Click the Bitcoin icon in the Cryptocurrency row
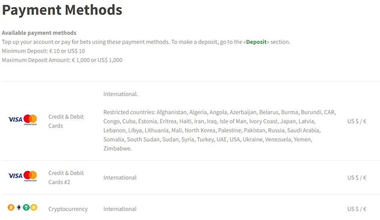380x220 pixels. (11, 207)
